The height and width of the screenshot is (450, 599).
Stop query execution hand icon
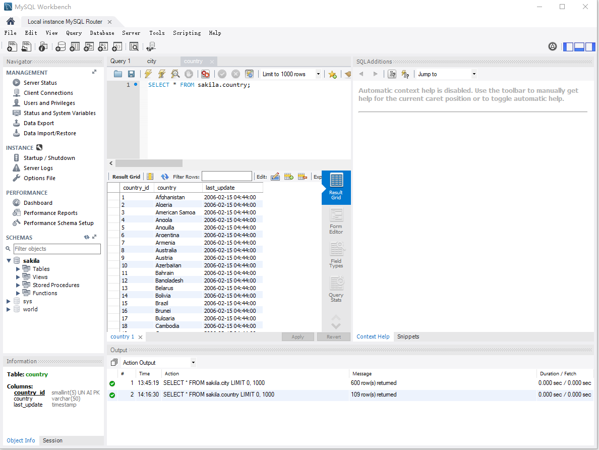tap(189, 74)
